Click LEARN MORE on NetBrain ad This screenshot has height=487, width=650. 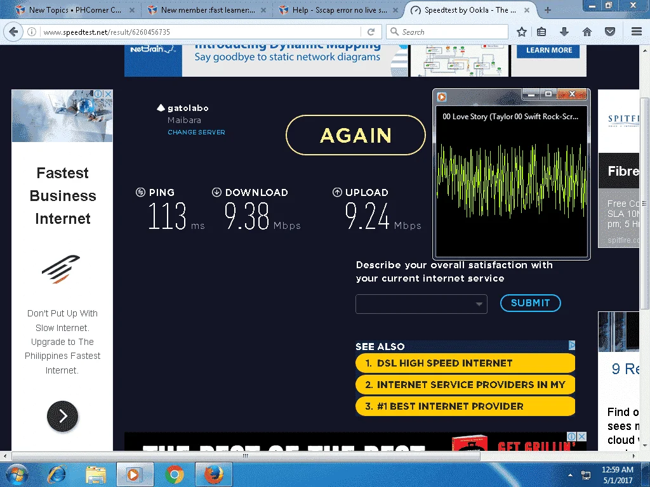coord(549,50)
